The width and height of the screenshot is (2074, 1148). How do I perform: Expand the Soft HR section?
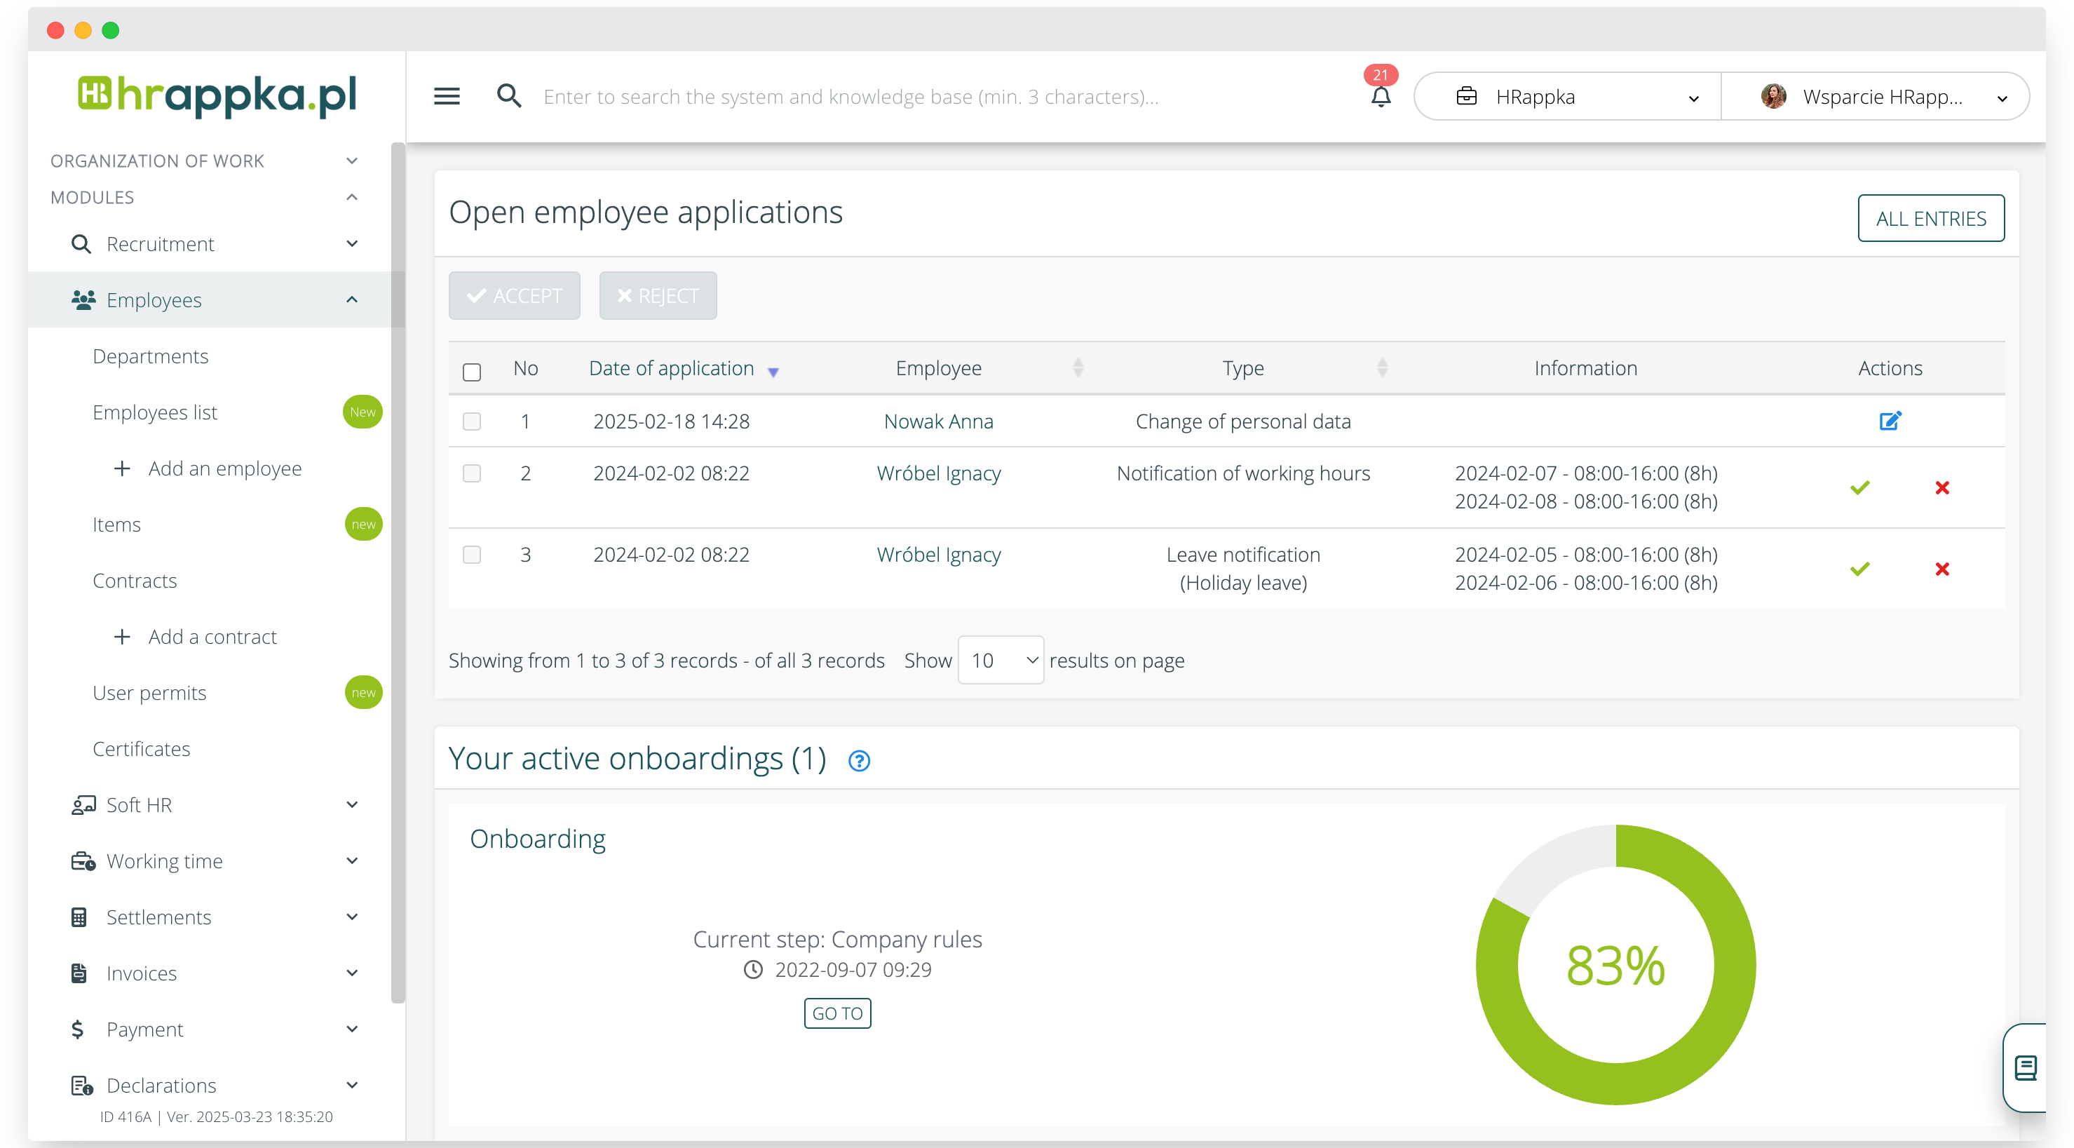click(140, 804)
